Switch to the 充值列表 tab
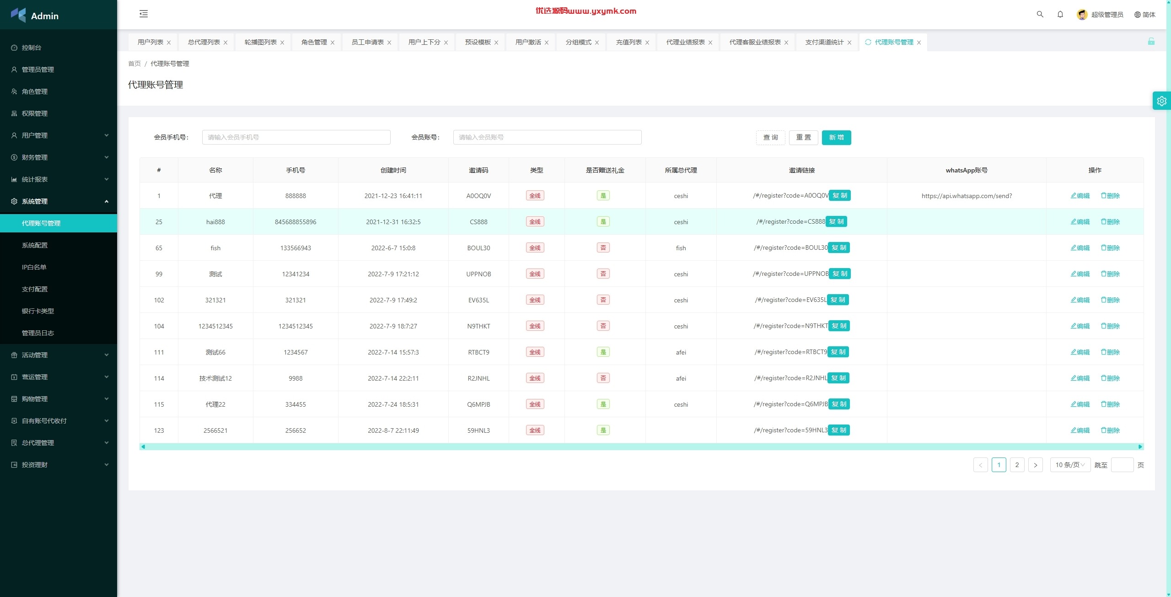The height and width of the screenshot is (597, 1171). 628,42
